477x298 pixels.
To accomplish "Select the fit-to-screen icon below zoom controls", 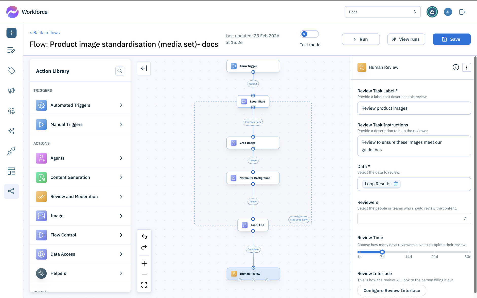I will (x=144, y=285).
